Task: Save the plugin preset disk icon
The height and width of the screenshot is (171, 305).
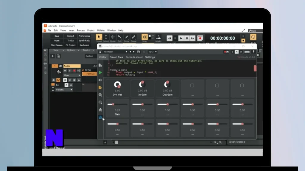Action: pyautogui.click(x=139, y=52)
